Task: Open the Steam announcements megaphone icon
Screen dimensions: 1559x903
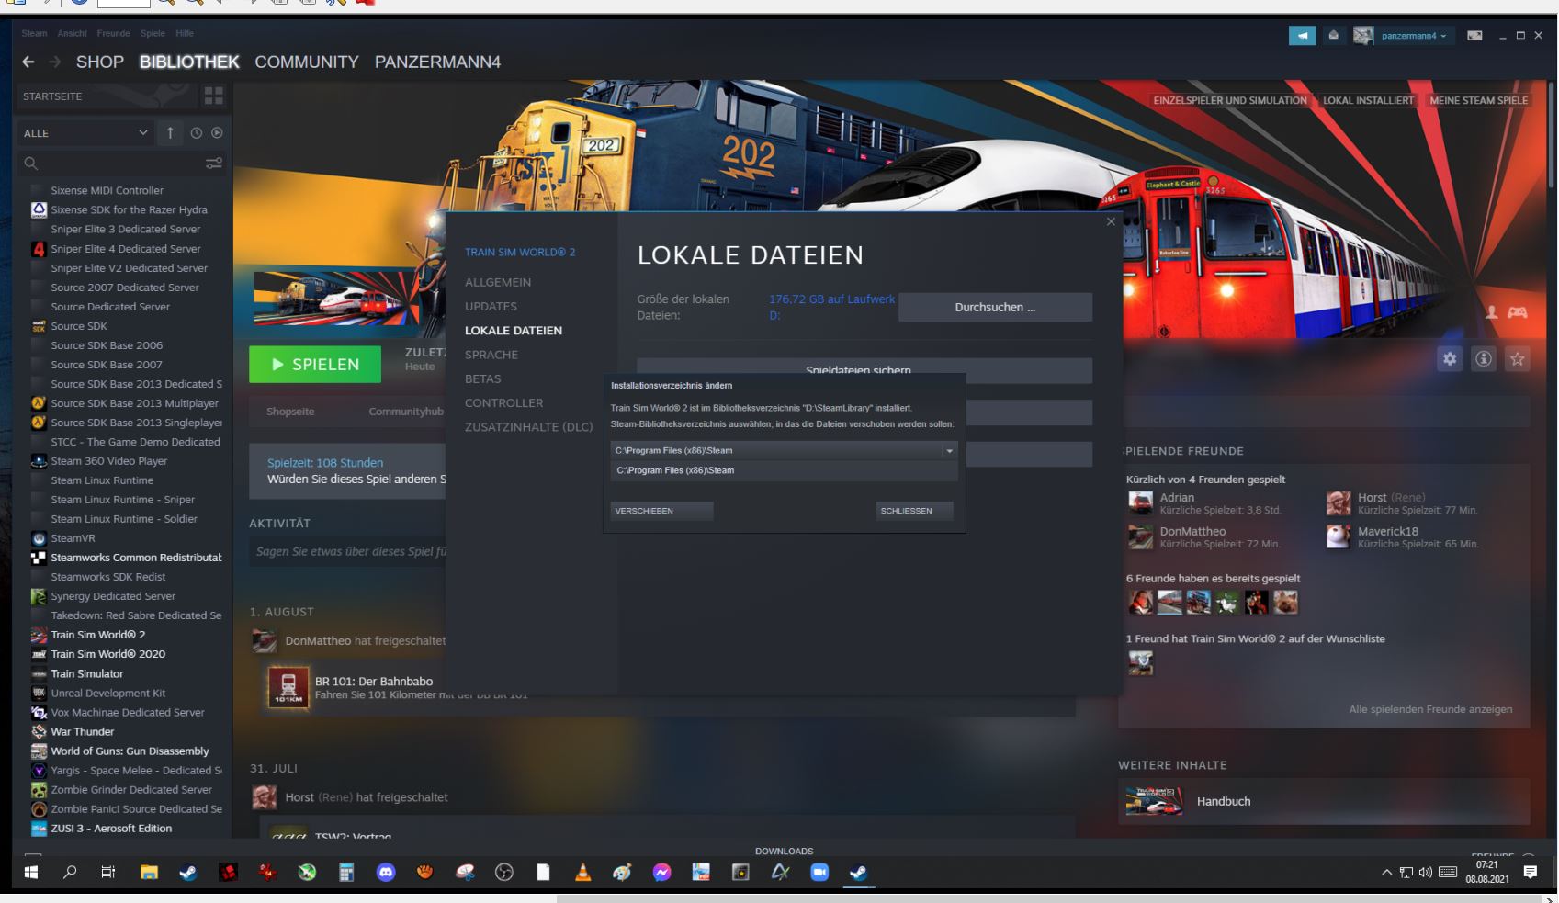Action: tap(1302, 36)
